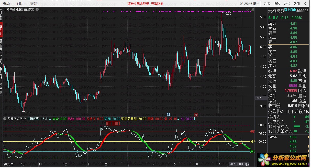
Task: Select the 卖四 order row at 4.90
Action: tap(289, 28)
